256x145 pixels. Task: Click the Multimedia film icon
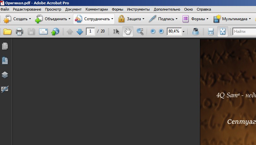(x=217, y=19)
